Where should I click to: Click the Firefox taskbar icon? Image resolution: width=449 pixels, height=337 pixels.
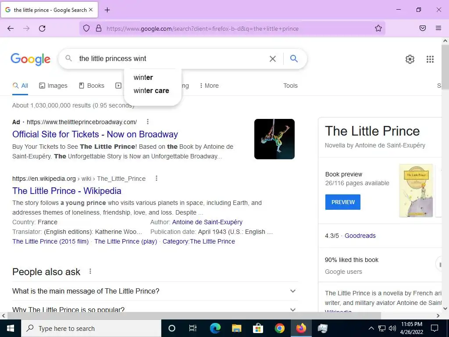[x=301, y=328]
